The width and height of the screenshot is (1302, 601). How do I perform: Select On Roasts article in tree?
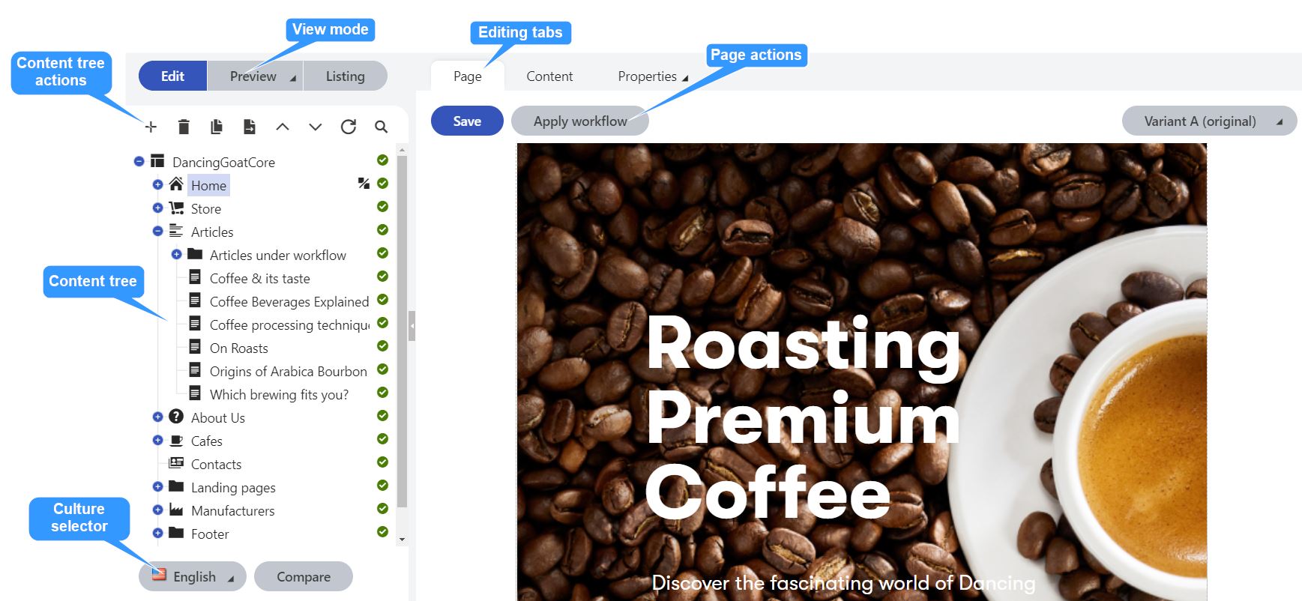pos(238,348)
